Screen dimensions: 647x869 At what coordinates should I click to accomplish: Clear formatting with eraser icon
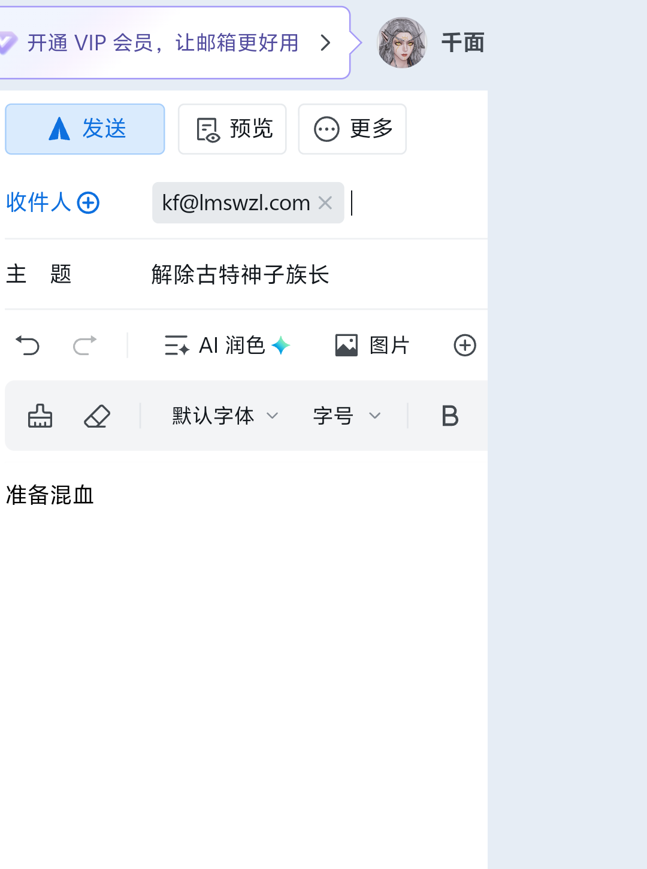[97, 416]
